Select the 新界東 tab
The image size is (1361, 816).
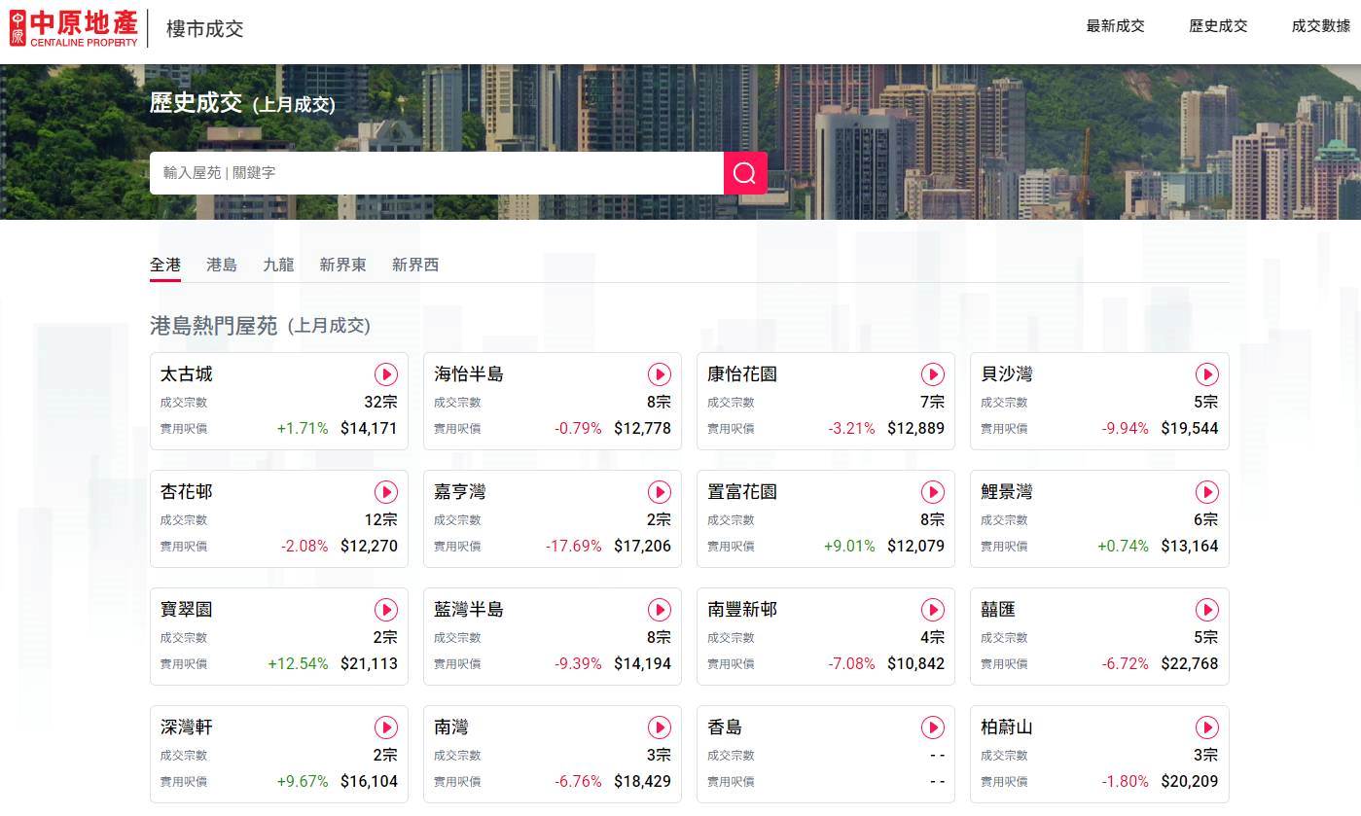(x=342, y=264)
